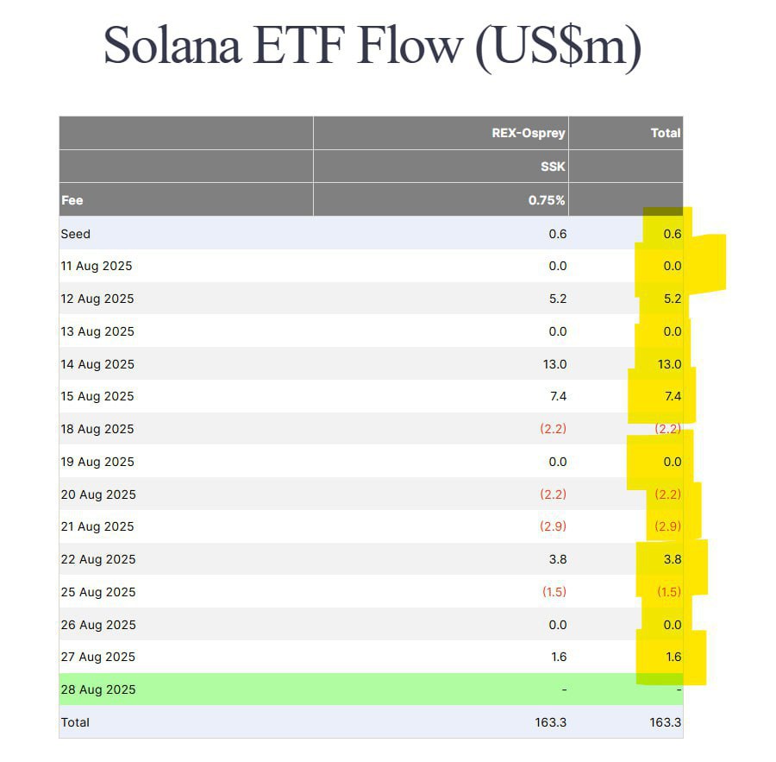Select the REX-Osprey column header

529,133
